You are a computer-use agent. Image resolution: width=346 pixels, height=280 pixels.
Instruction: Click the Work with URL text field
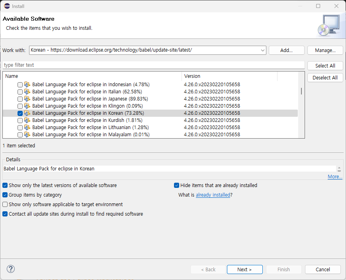(x=145, y=50)
